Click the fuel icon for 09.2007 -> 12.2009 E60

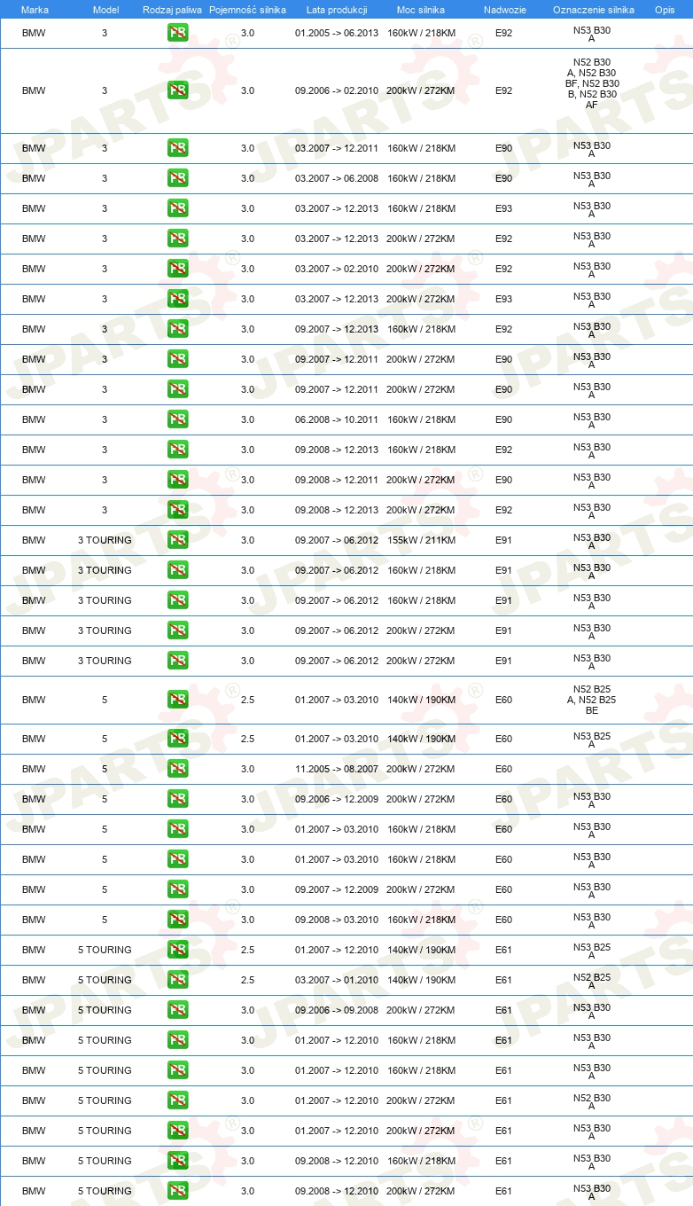[x=177, y=889]
